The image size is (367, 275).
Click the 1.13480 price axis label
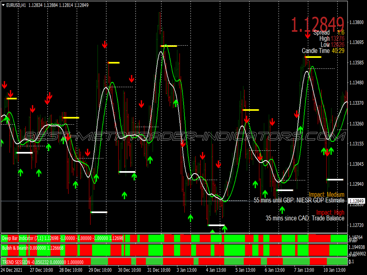(x=356, y=83)
